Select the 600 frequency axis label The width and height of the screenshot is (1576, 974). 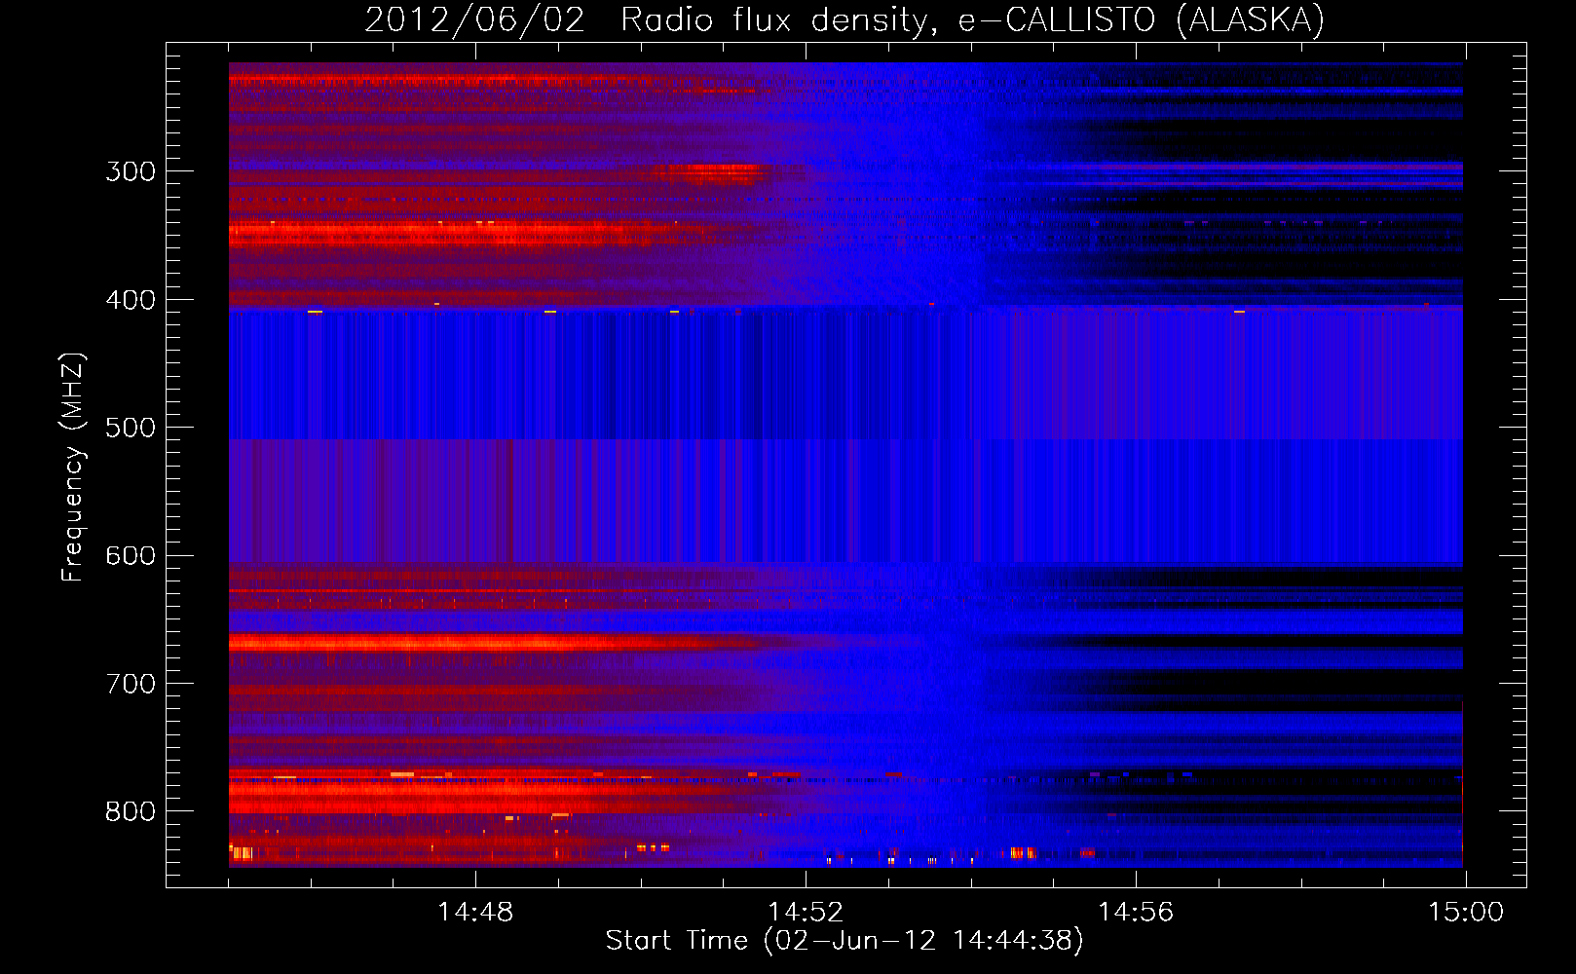click(x=131, y=556)
